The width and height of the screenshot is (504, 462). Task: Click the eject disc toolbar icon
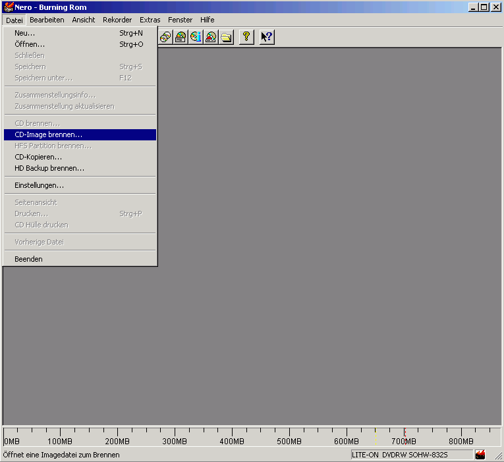[211, 37]
